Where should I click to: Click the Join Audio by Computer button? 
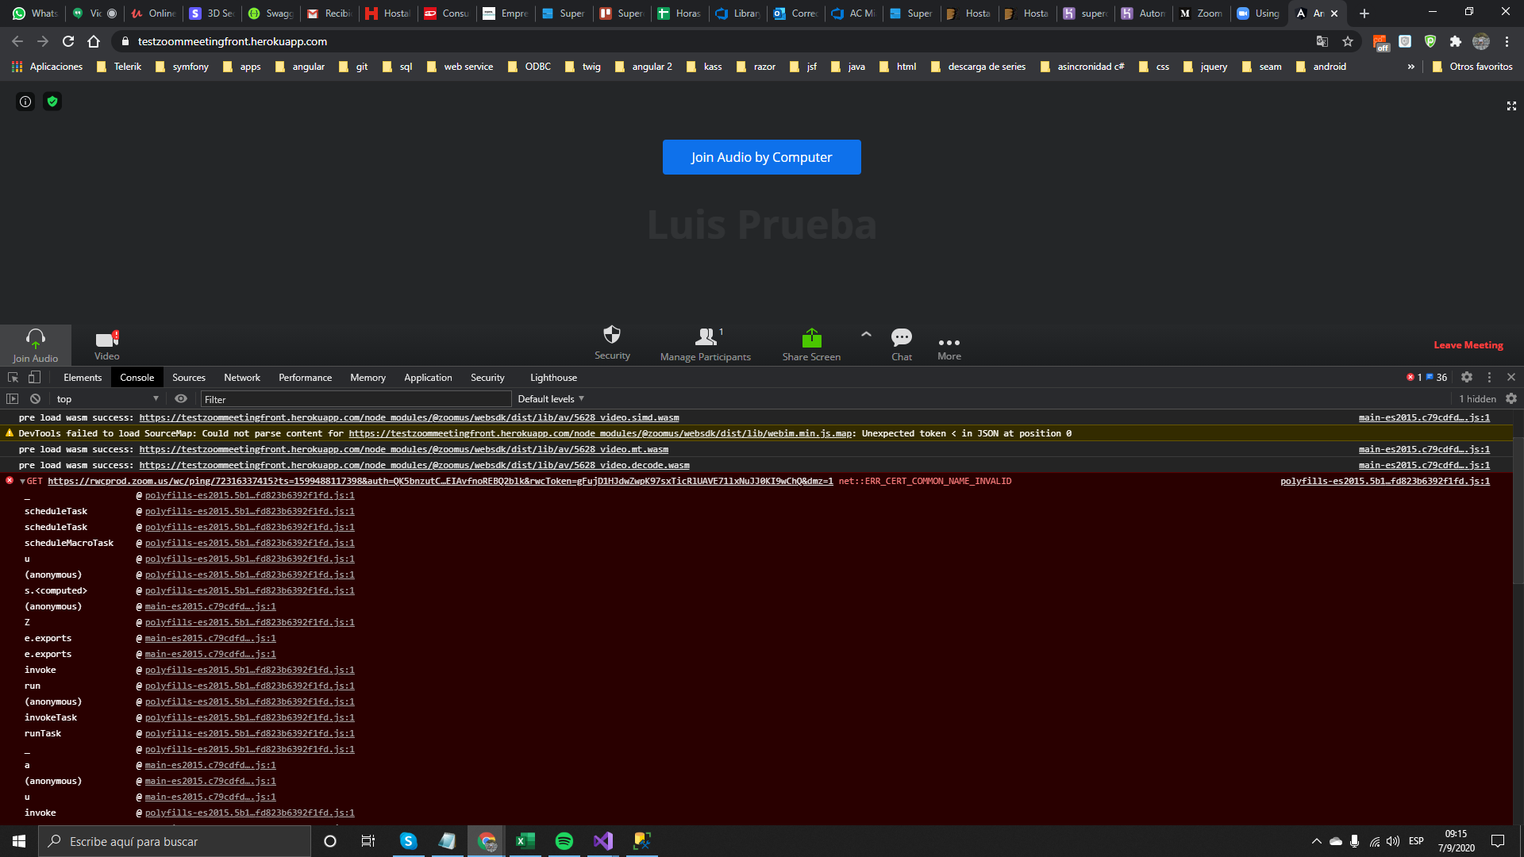[761, 157]
